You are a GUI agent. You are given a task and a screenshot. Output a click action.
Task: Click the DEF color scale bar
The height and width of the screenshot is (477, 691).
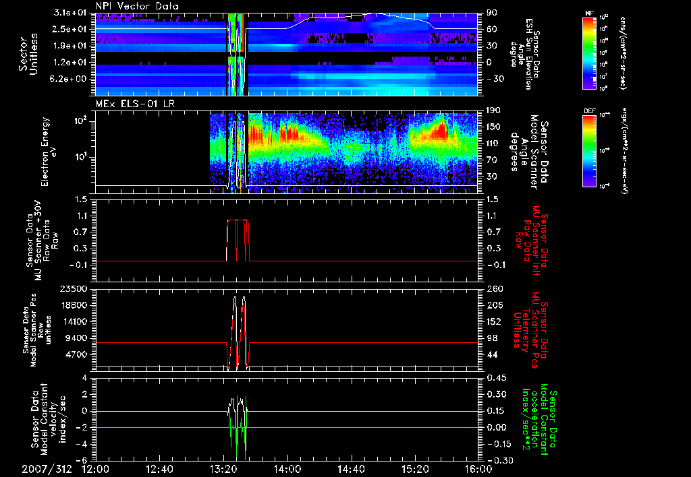(590, 151)
